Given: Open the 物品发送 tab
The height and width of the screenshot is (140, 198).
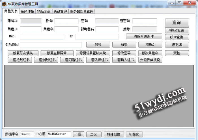Looking at the screenshot, I should [44, 12].
